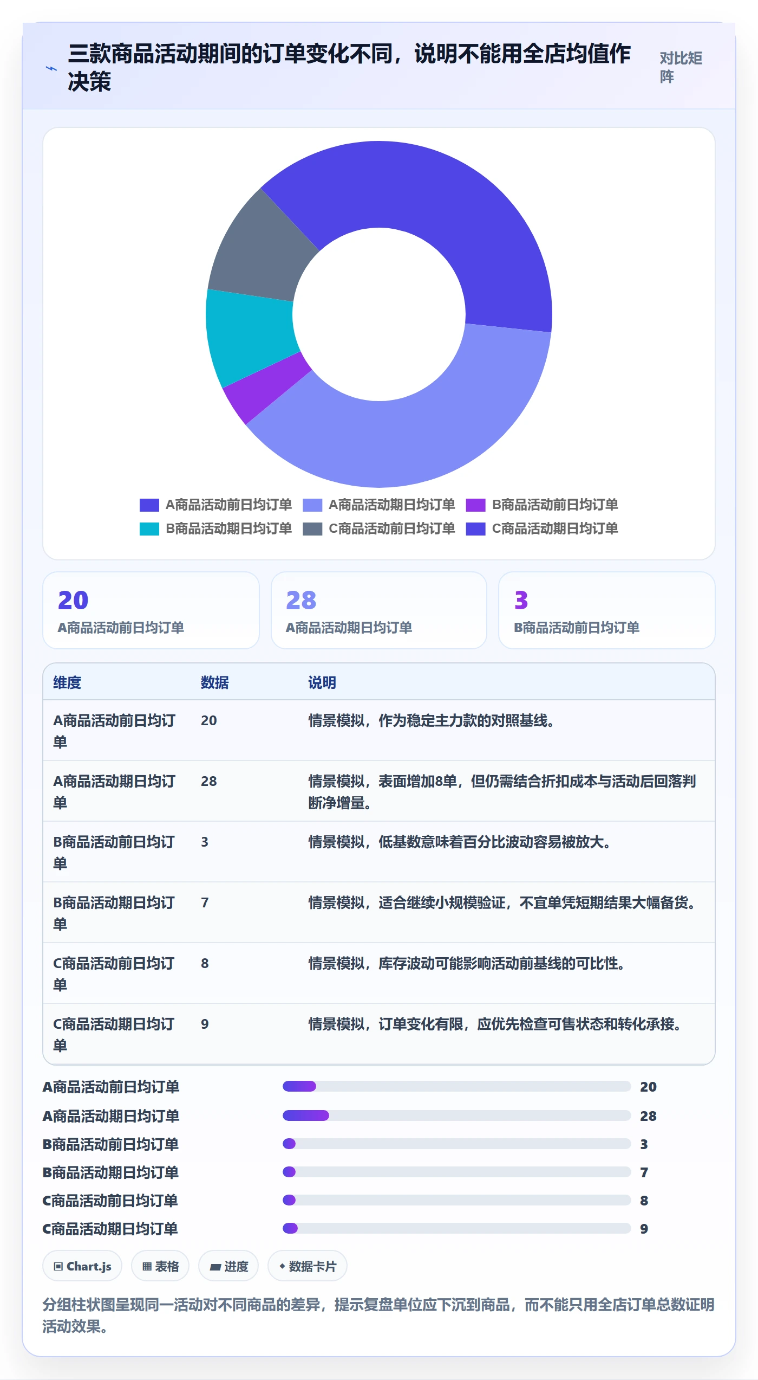758x1380 pixels.
Task: Click the 数据卡片 chip
Action: pos(308,1266)
